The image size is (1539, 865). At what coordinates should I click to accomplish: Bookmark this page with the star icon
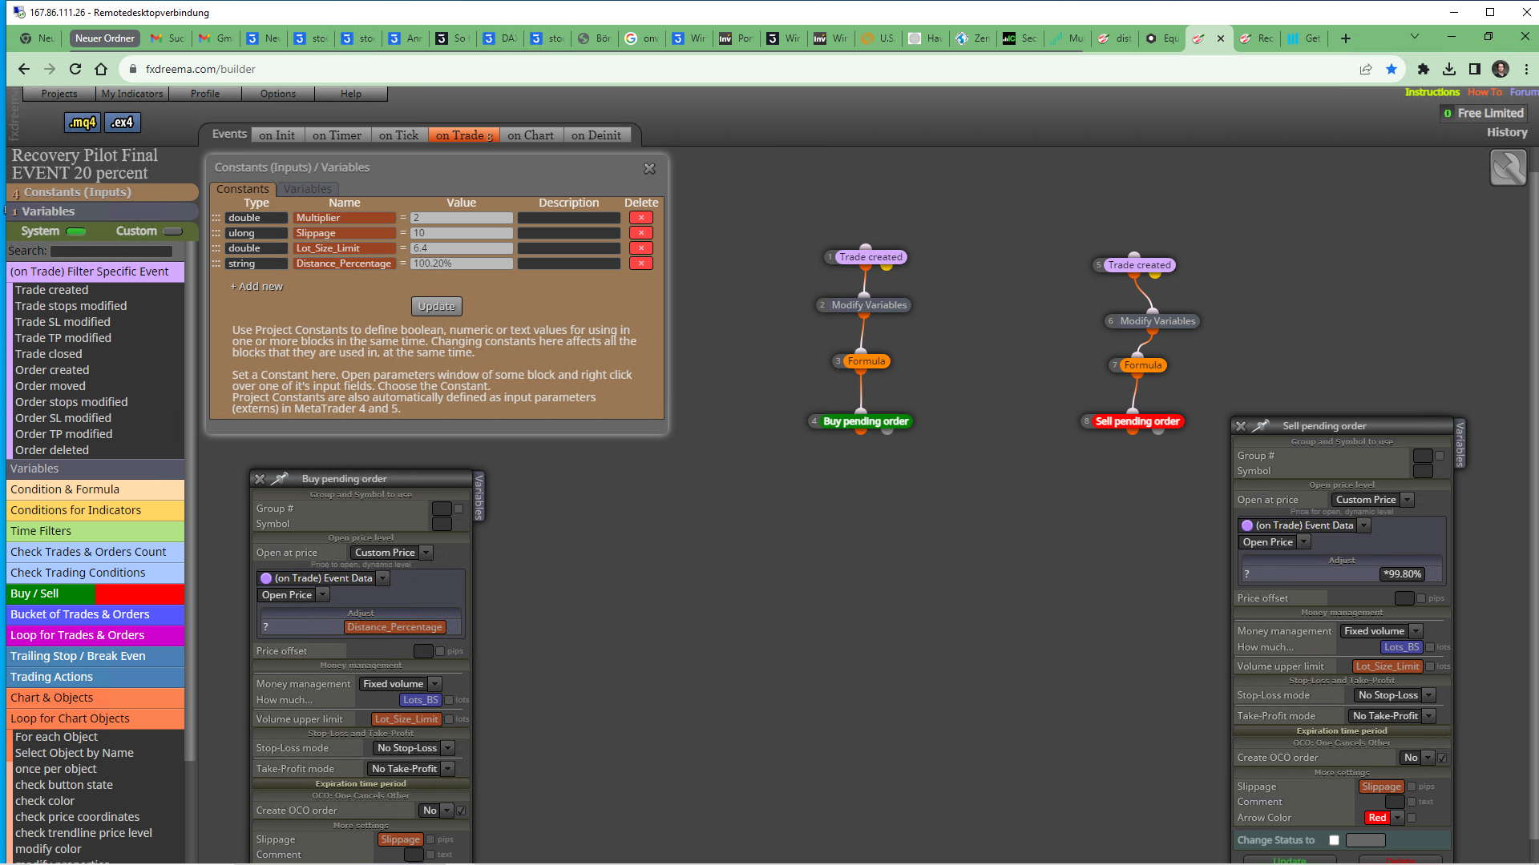[1392, 70]
